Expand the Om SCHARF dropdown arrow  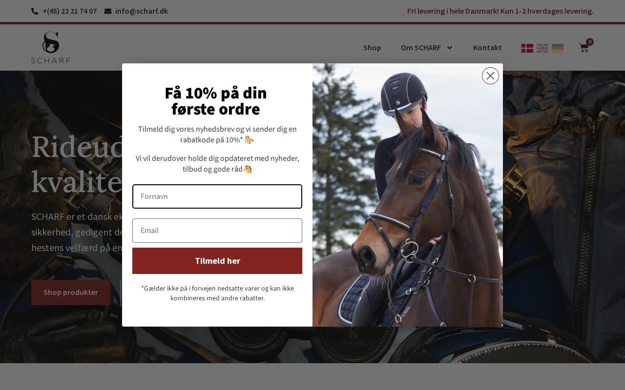coord(450,48)
